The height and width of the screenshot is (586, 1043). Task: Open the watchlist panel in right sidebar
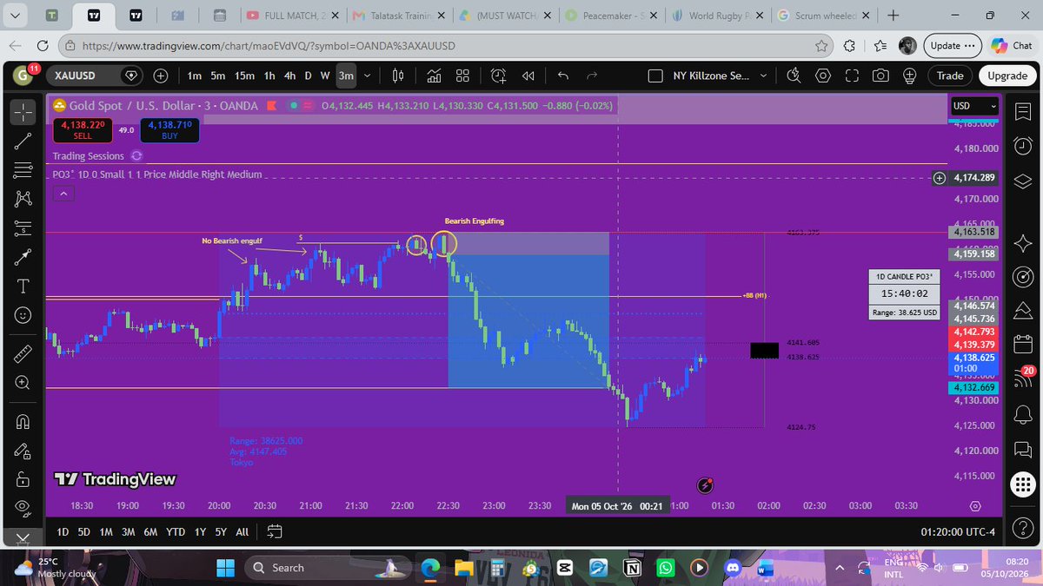click(x=1023, y=111)
